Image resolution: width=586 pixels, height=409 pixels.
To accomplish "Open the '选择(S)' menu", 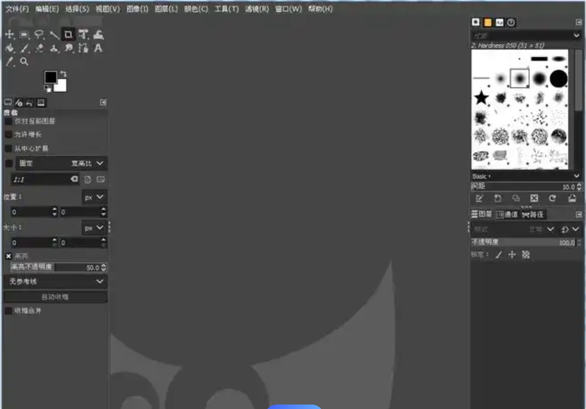I will [77, 9].
